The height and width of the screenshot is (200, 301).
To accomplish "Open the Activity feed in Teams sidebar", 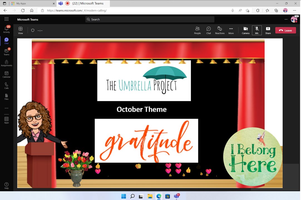I will coord(6,29).
